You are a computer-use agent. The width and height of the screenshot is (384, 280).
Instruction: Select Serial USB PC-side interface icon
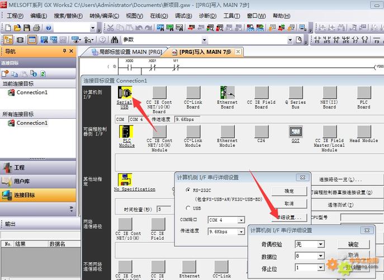(x=125, y=93)
